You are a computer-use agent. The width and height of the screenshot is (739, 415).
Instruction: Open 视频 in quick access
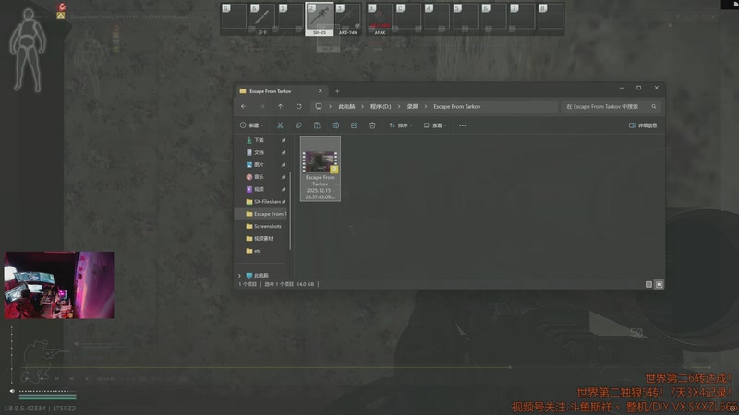coord(259,189)
